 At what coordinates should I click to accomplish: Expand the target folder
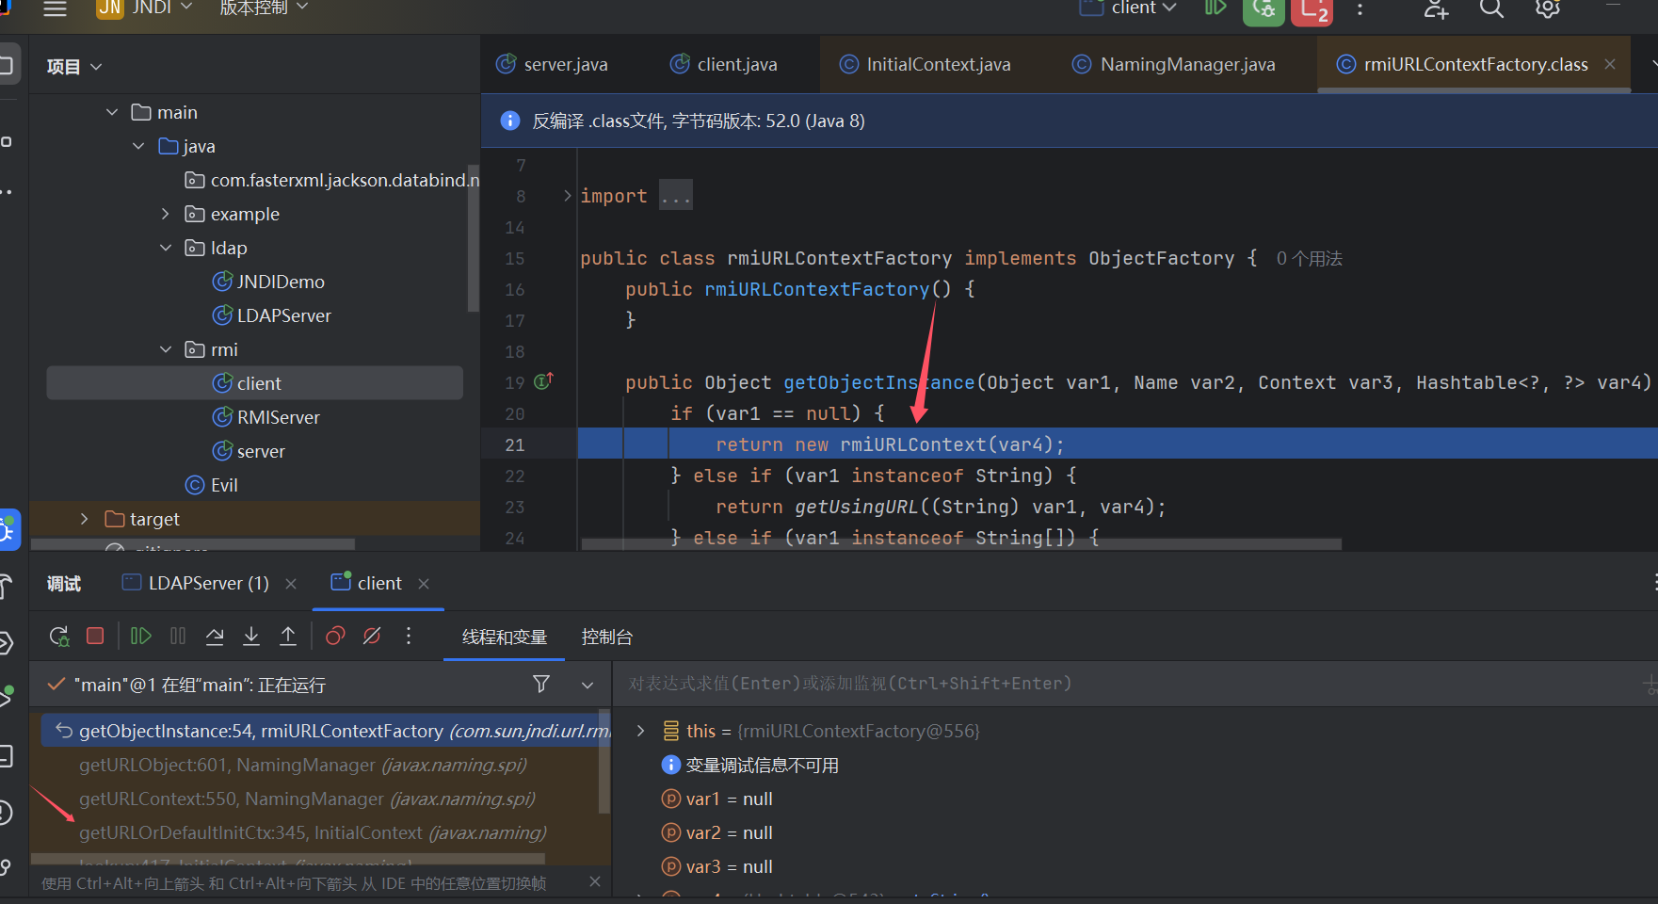click(x=84, y=519)
